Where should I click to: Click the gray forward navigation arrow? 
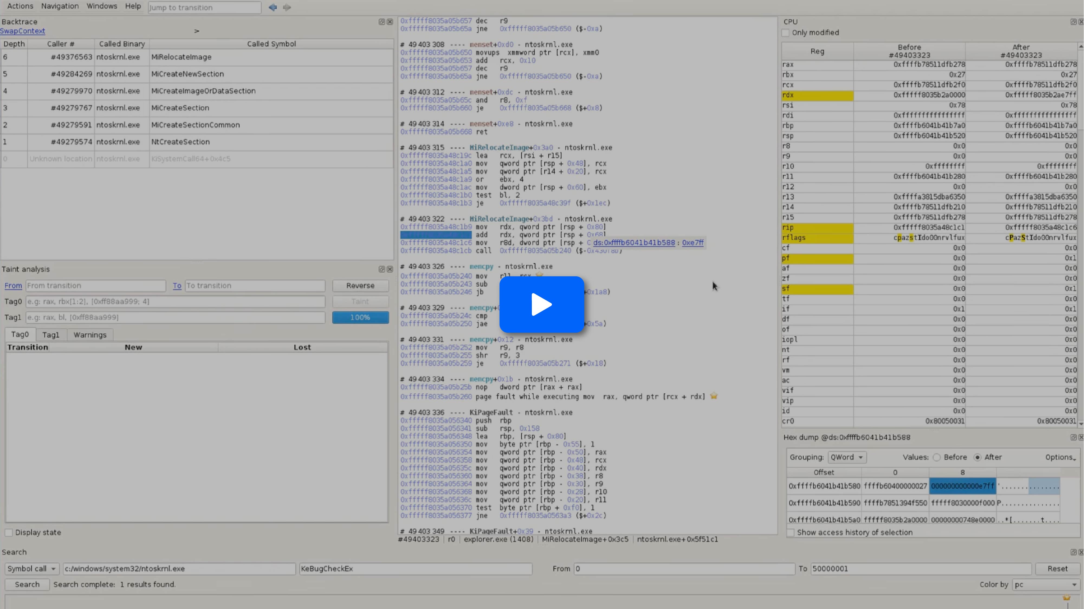click(287, 7)
